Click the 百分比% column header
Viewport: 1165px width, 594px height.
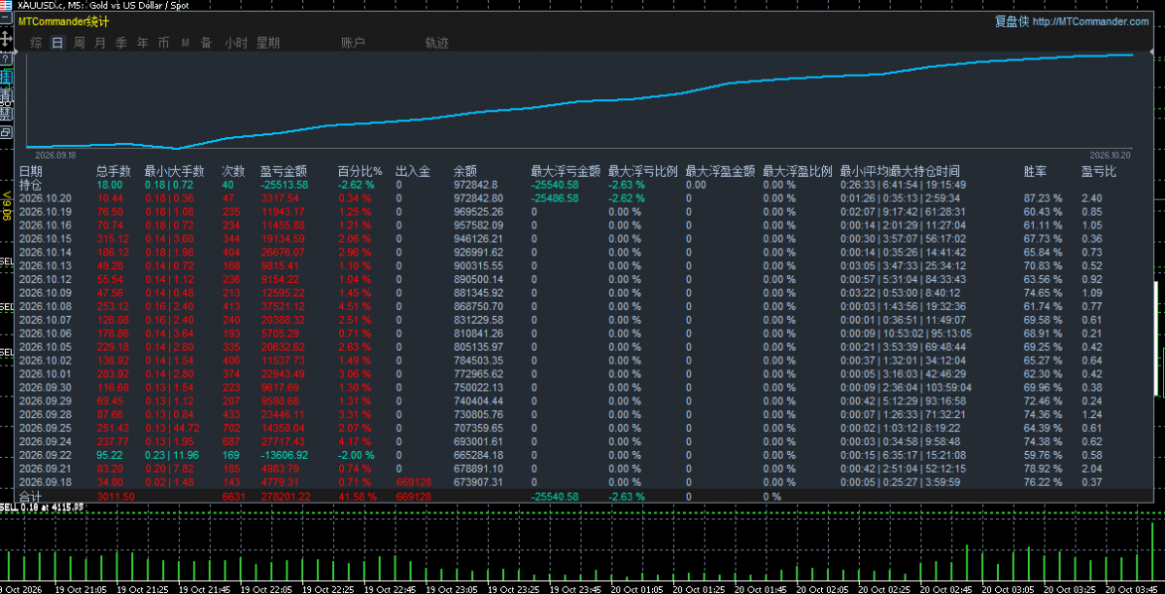point(360,172)
